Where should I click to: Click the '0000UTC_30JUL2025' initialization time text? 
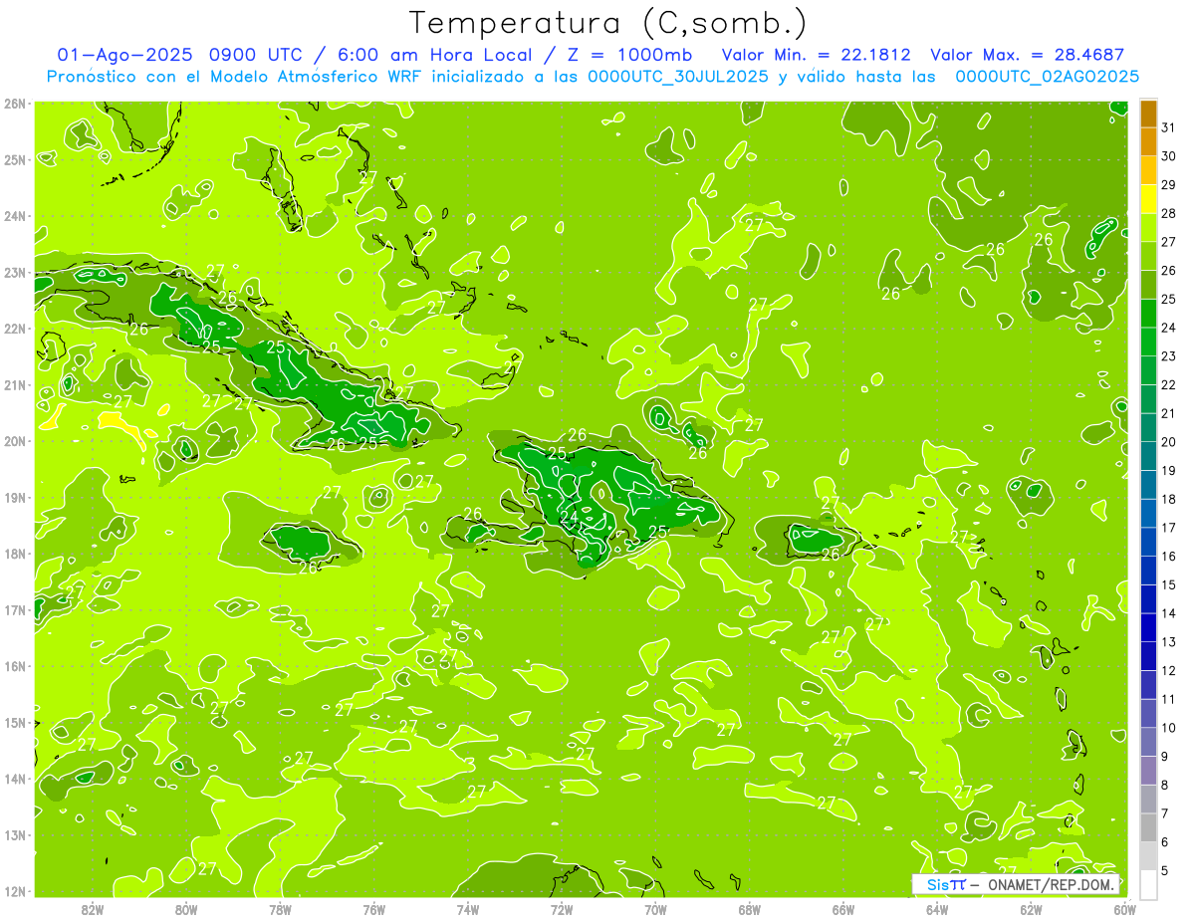coord(677,77)
